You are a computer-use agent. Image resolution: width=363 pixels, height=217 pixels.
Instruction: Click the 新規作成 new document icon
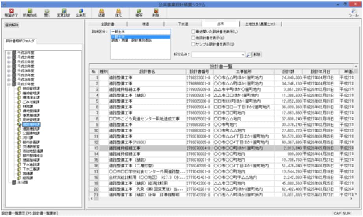[30, 11]
